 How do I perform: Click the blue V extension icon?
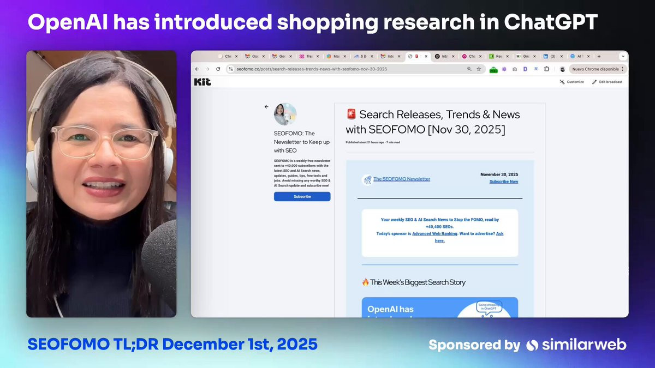coord(536,69)
